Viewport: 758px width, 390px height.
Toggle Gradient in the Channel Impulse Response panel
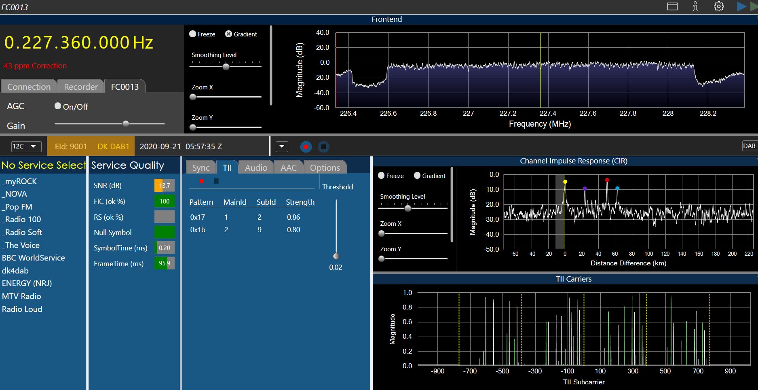[417, 176]
